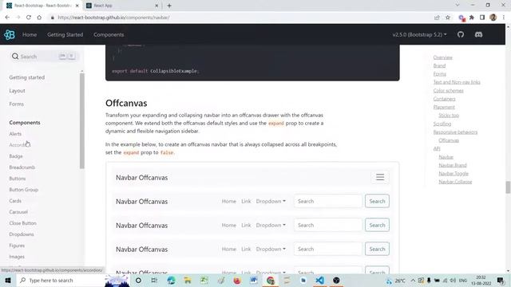Show hidden system tray icons chevron
This screenshot has height=287, width=511.
pyautogui.click(x=413, y=280)
